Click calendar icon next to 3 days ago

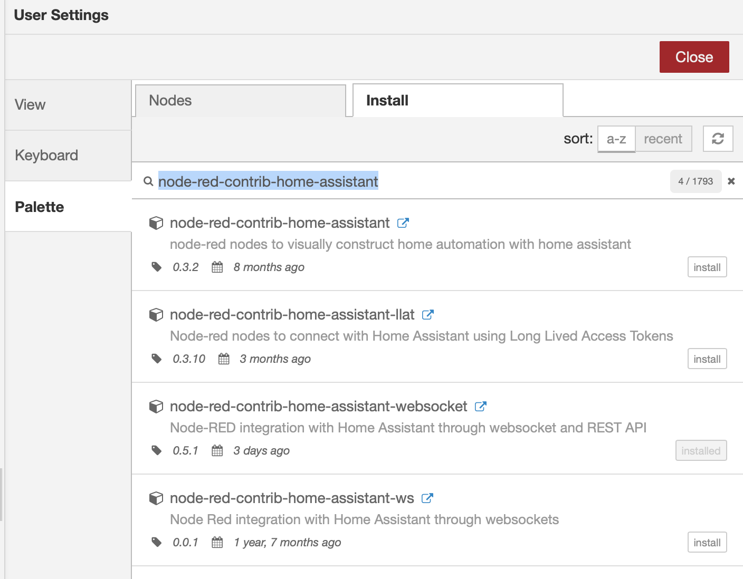click(x=217, y=450)
